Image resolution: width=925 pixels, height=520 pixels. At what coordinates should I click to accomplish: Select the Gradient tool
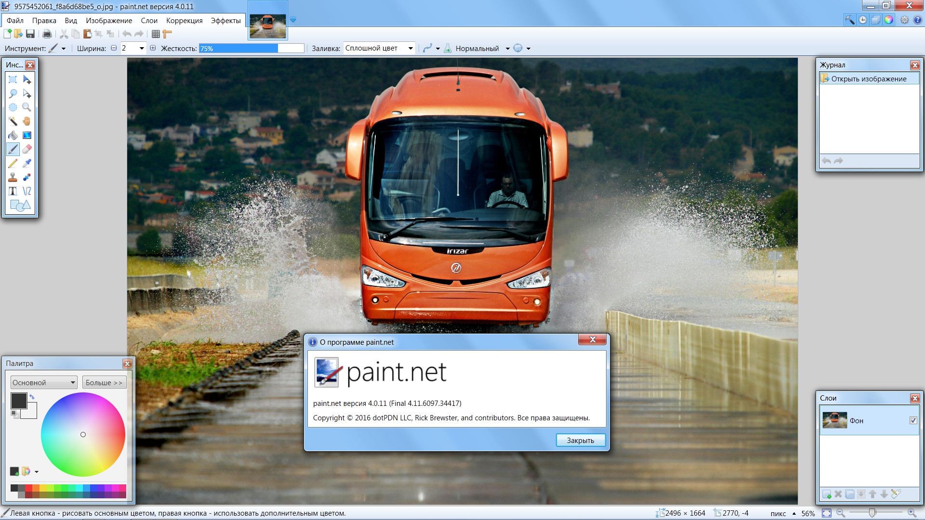pos(26,135)
